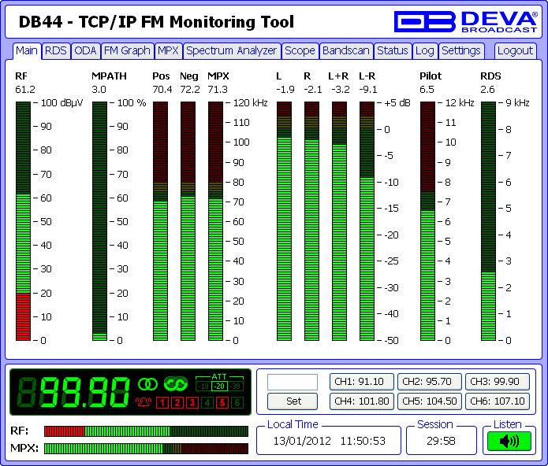Click the Listen speaker button
Image resolution: width=548 pixels, height=466 pixels.
509,442
